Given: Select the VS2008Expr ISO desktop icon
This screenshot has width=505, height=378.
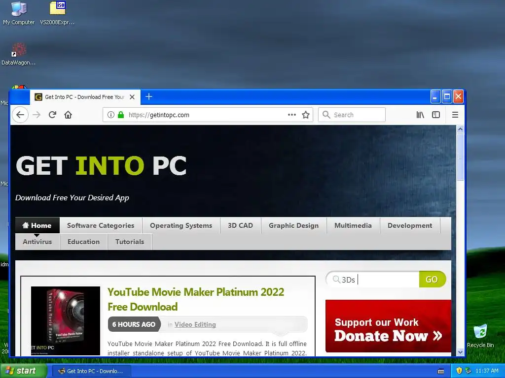Looking at the screenshot, I should click(x=57, y=13).
